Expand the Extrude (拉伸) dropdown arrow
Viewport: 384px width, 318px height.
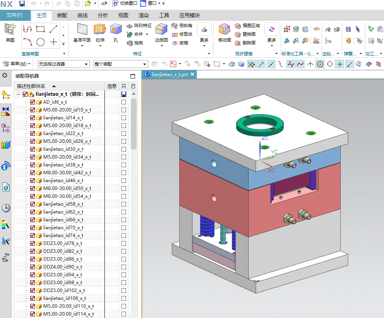pyautogui.click(x=100, y=46)
